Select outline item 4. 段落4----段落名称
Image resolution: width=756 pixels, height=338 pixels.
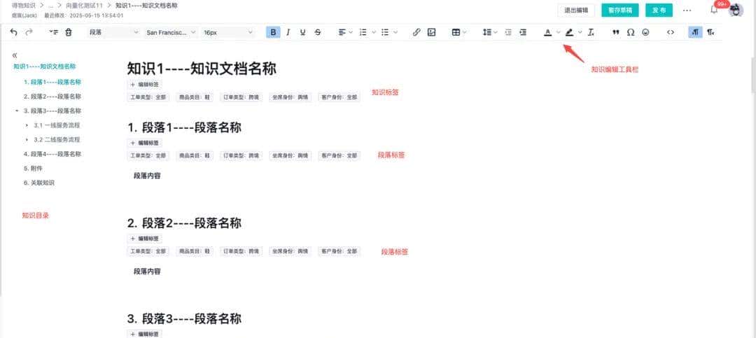(x=52, y=154)
